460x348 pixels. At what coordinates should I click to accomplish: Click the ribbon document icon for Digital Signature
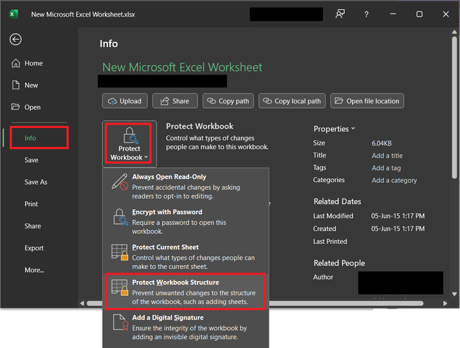tap(121, 322)
